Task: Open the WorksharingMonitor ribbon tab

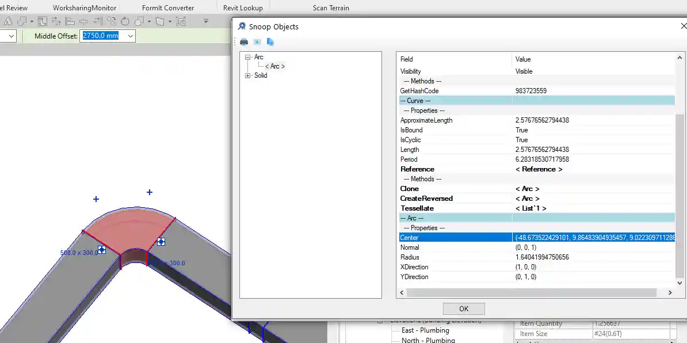Action: (85, 7)
